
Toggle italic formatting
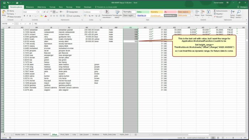point(27,16)
